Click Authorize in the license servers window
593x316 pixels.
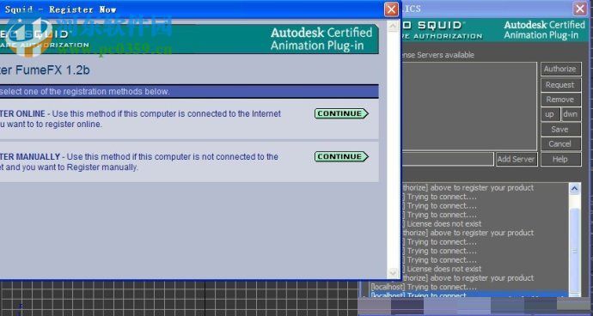[x=560, y=70]
